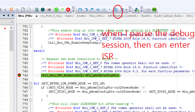The width and height of the screenshot is (195, 112).
Task: Click the Navigate Backward arrow in the toolbar
Action: coord(5,9)
